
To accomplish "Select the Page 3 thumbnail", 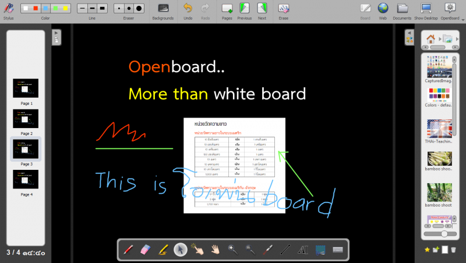I will point(26,149).
